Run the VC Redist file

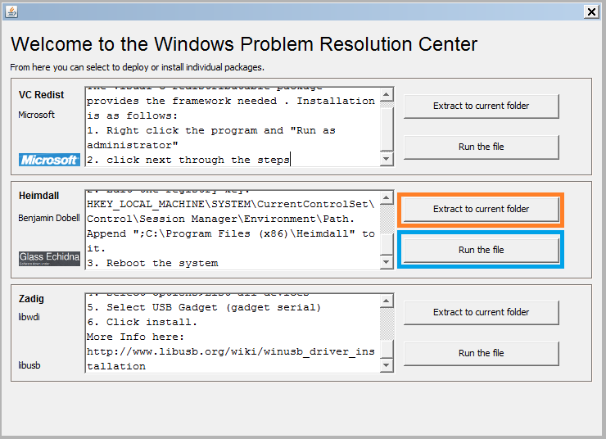(x=482, y=147)
